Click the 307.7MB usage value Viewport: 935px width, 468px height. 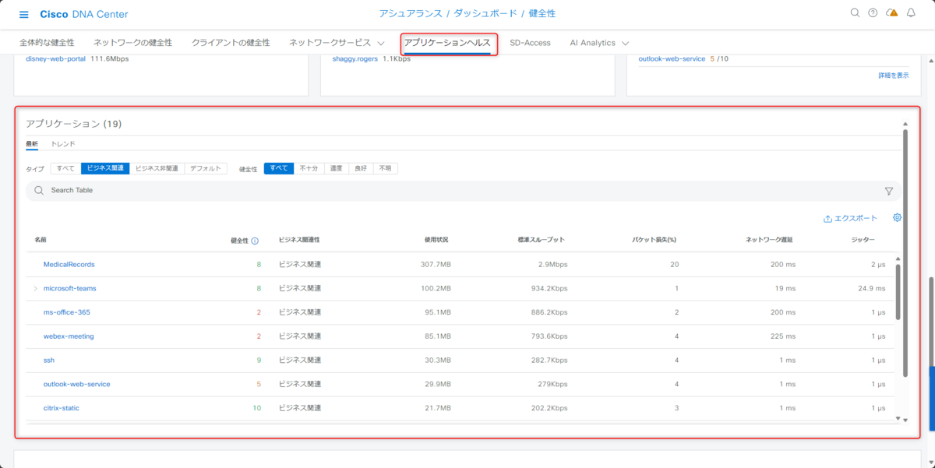click(x=436, y=265)
